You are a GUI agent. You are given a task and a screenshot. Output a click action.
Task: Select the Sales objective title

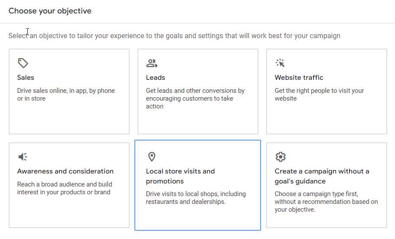(x=26, y=78)
